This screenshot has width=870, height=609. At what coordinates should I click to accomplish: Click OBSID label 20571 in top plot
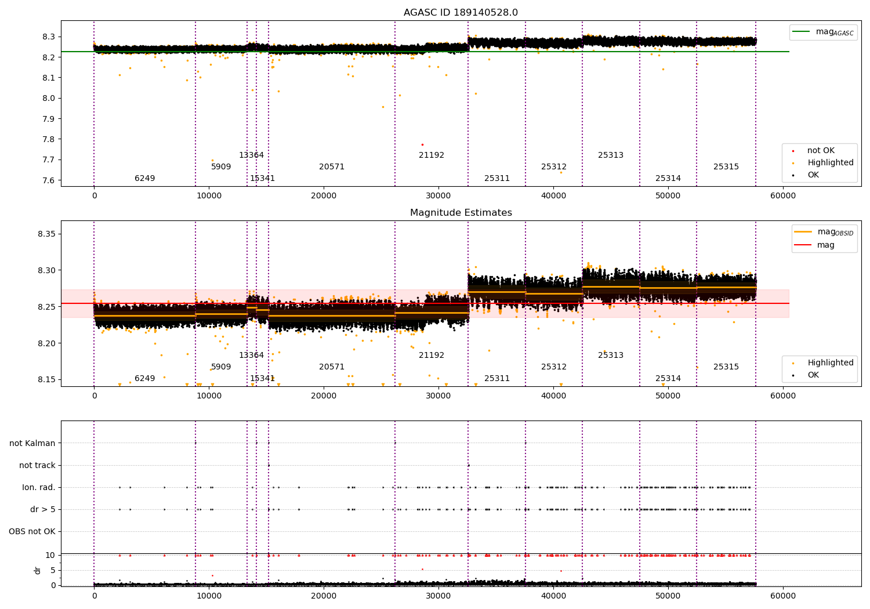[332, 167]
